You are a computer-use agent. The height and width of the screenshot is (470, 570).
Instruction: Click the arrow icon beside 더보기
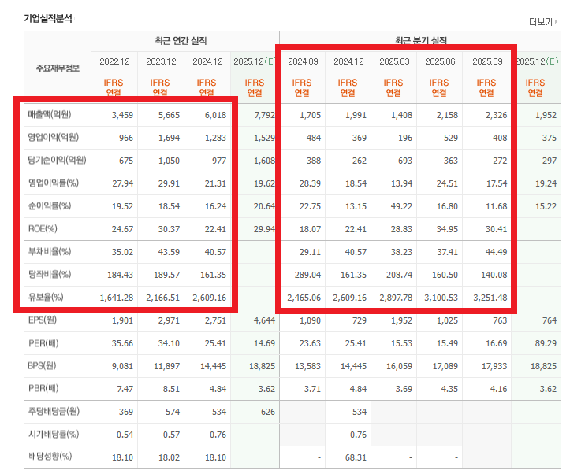click(556, 22)
